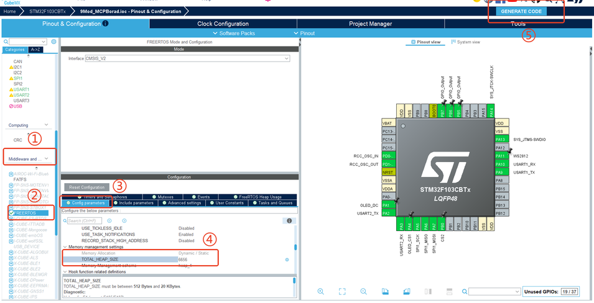Click the TOTAL_HEAP_SIZE value 6656

pyautogui.click(x=183, y=260)
